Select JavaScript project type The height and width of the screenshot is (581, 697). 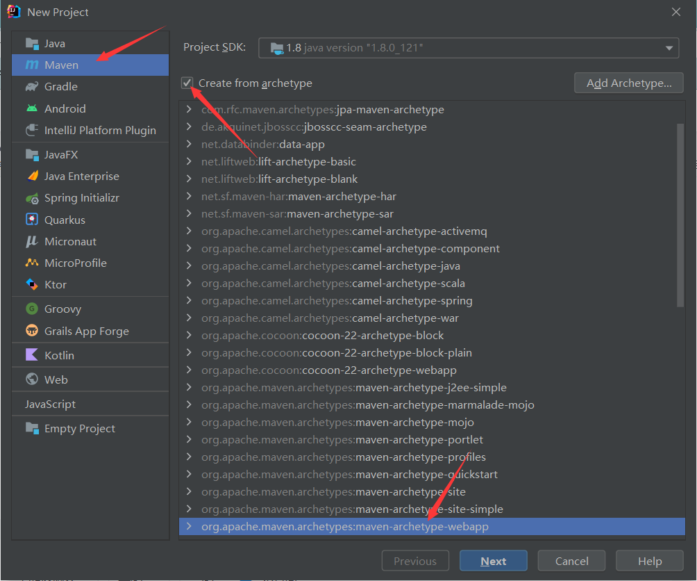90,404
